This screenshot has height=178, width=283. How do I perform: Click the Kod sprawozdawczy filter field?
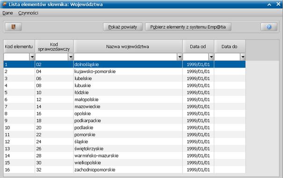coord(52,57)
